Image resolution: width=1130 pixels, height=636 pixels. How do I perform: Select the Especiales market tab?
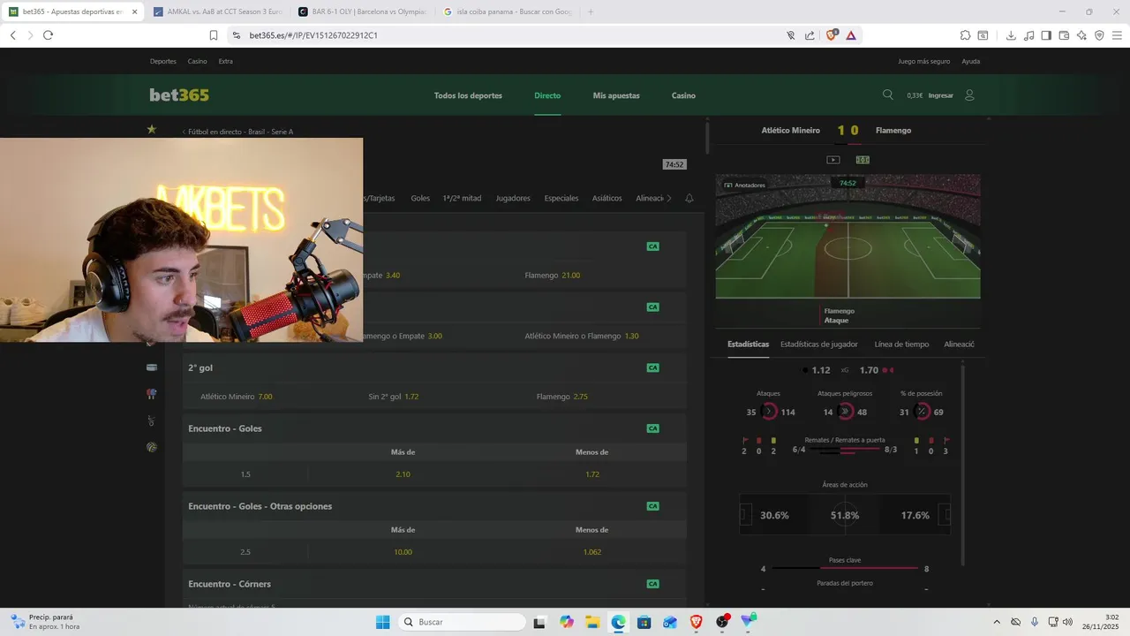[x=561, y=199]
